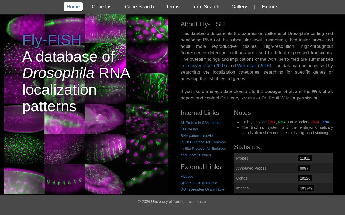Open BDGP in situ database link
This screenshot has height=215, width=345.
click(199, 183)
